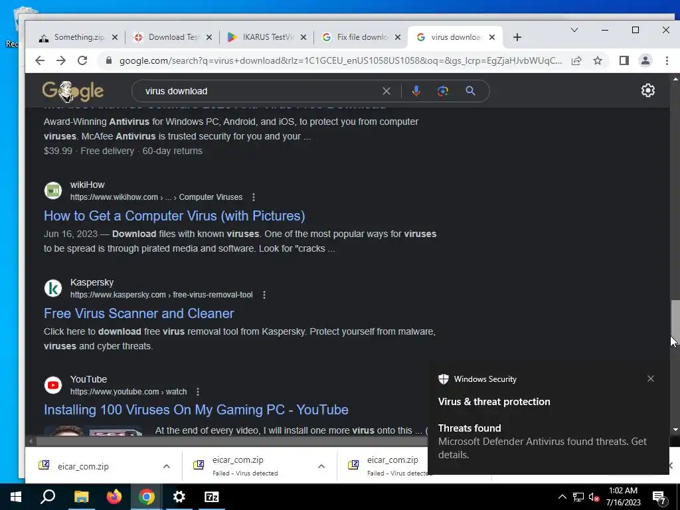This screenshot has width=680, height=510.
Task: Switch to the Fix file download tab
Action: click(362, 37)
